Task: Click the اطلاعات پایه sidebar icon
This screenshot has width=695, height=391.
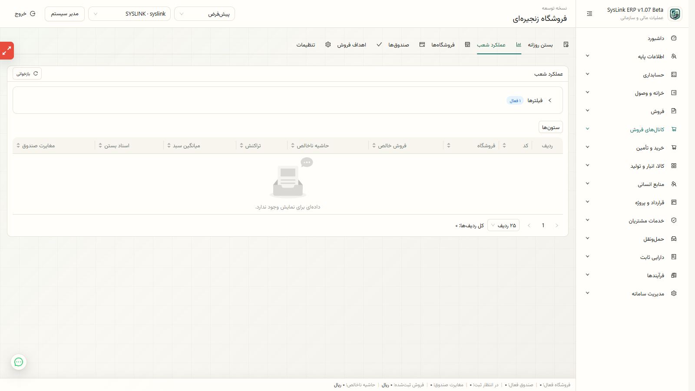Action: [674, 56]
